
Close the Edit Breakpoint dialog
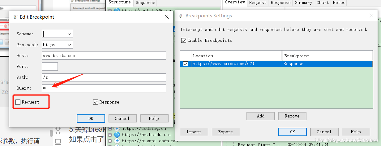[167, 17]
